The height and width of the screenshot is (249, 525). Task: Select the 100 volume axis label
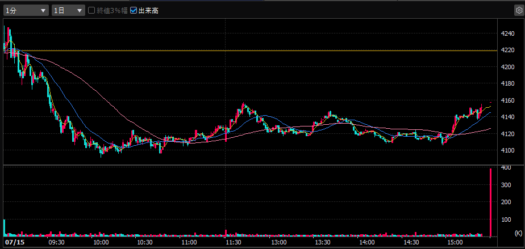(x=506, y=220)
